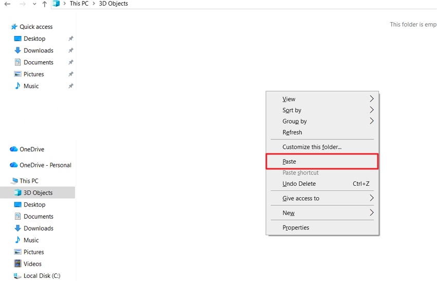
Task: Click the pinned Desktop icon under Quick access
Action: click(17, 39)
